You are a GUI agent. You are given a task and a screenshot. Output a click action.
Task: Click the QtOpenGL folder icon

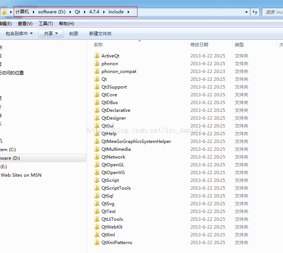pyautogui.click(x=97, y=164)
